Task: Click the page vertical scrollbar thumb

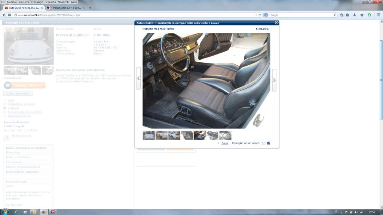Action: (x=381, y=80)
